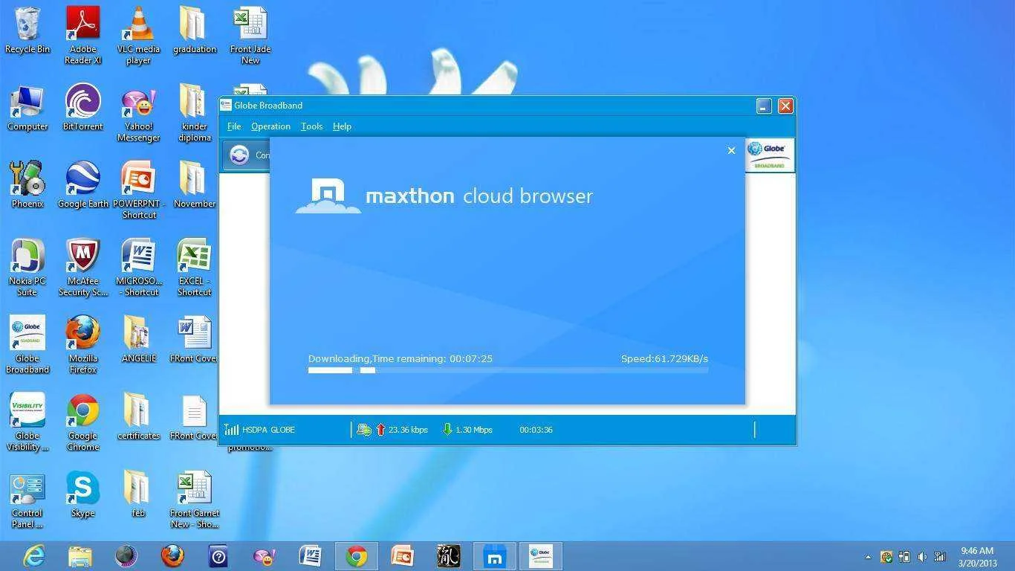Minimize the Globe Broadband window

[x=764, y=106]
